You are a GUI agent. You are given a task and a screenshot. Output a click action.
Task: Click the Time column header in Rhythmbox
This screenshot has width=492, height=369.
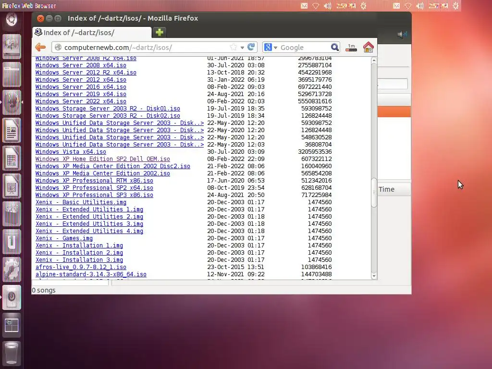click(x=394, y=189)
